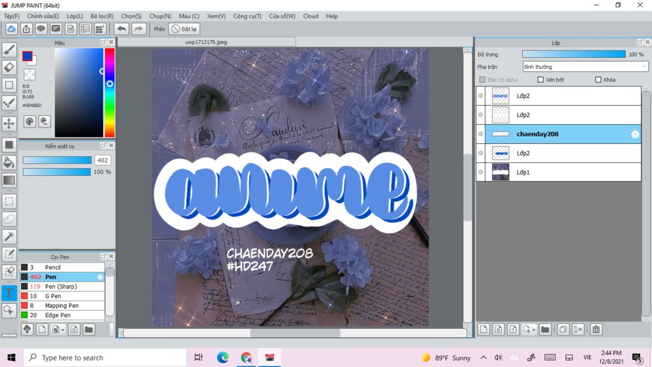Screen dimensions: 652x367
Task: Duplicate layer icon in layer panel
Action: [563, 329]
